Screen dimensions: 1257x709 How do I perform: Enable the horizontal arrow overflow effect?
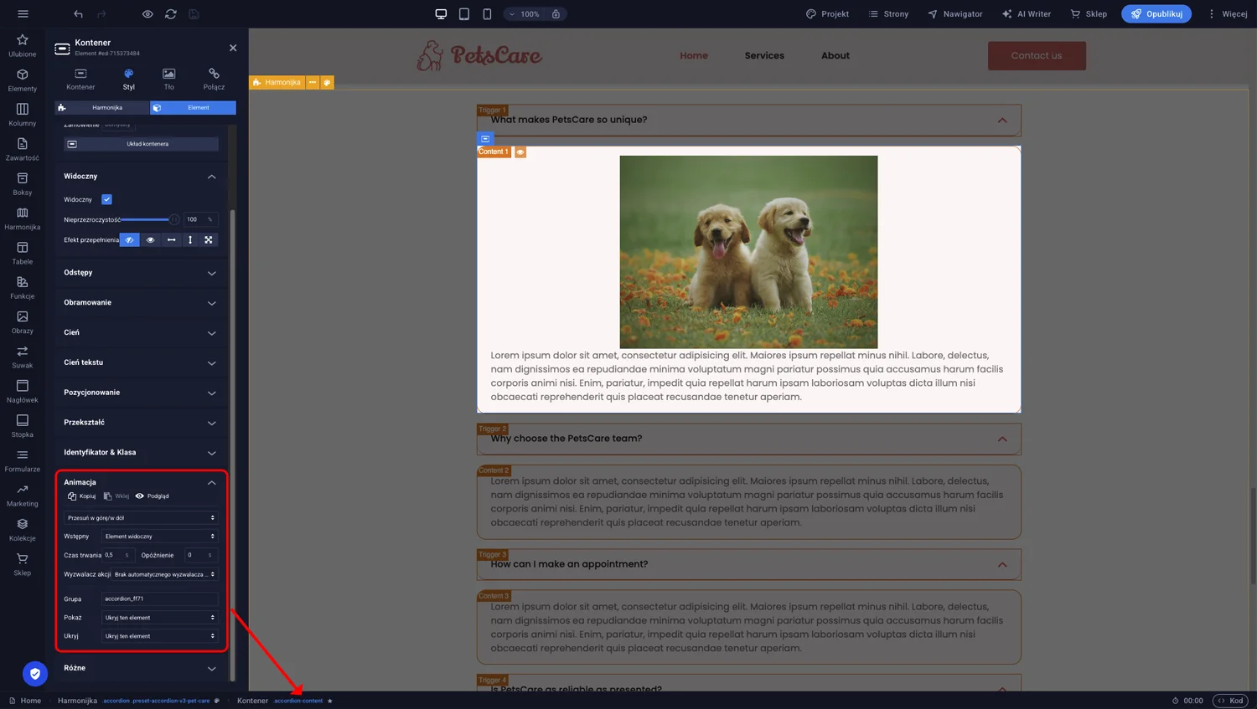[170, 239]
